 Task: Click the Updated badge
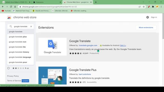click(x=25, y=81)
